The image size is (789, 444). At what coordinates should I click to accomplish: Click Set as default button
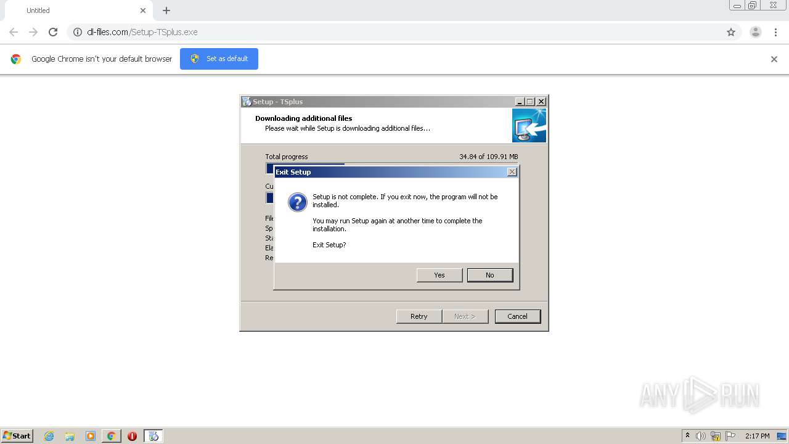pyautogui.click(x=219, y=59)
